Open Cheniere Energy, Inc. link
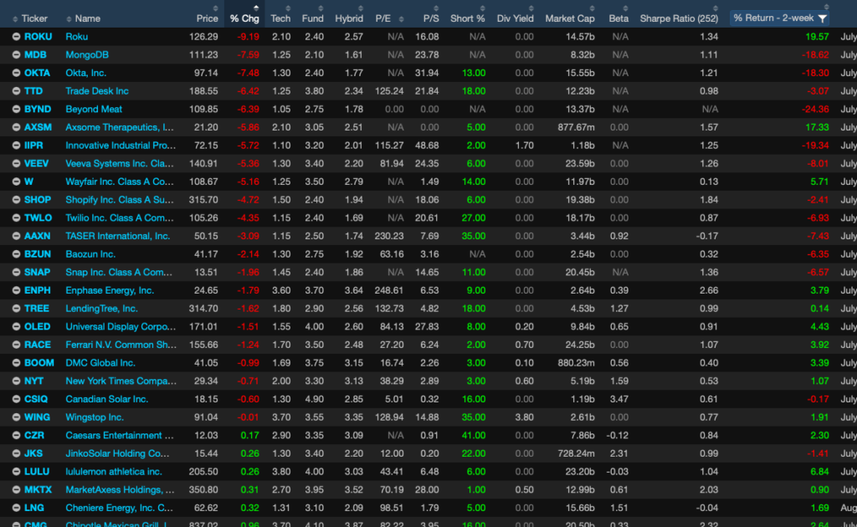 [x=119, y=508]
